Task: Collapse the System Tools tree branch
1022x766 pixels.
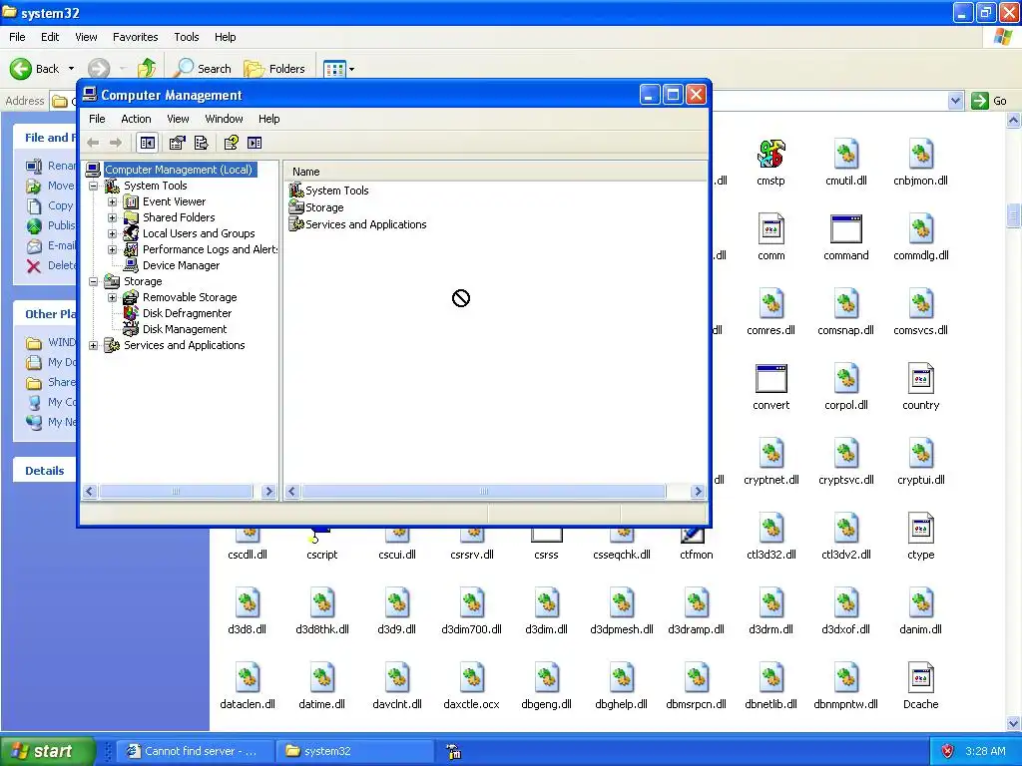Action: tap(94, 186)
